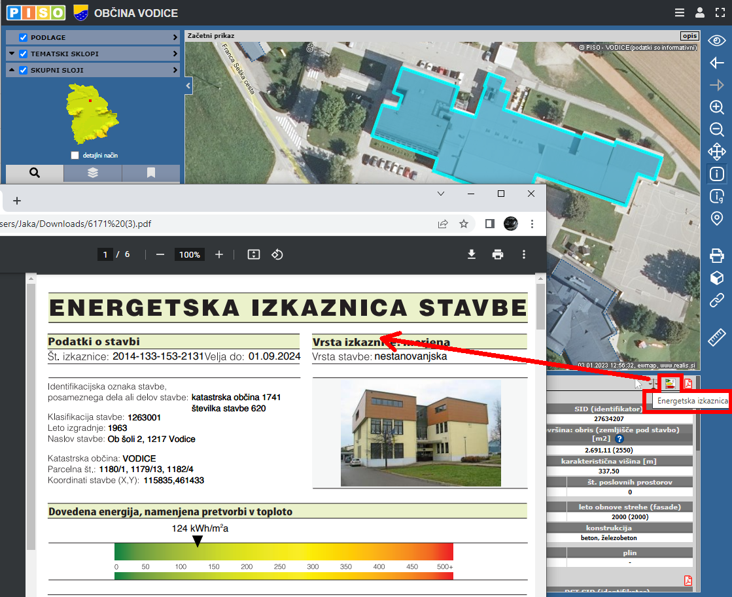Click the map print icon in sidebar
This screenshot has width=732, height=597.
[717, 255]
